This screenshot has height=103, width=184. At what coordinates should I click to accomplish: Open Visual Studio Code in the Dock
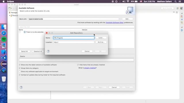pyautogui.click(x=4, y=58)
